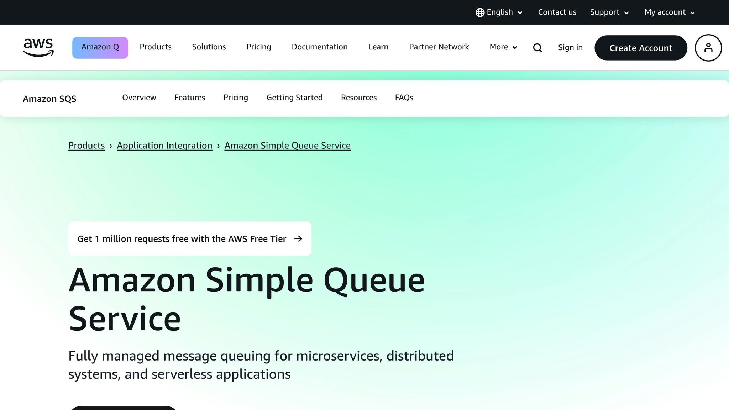Click Amazon Simple Queue Service breadcrumb

coord(288,146)
